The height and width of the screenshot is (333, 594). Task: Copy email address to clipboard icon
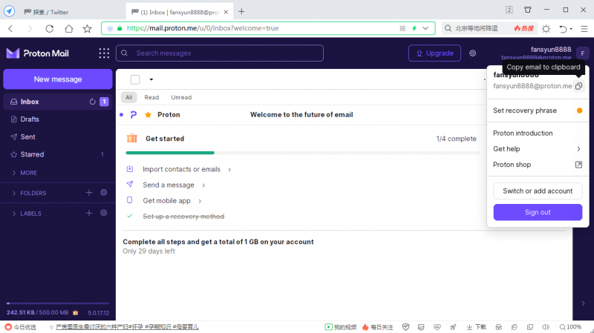coord(578,86)
